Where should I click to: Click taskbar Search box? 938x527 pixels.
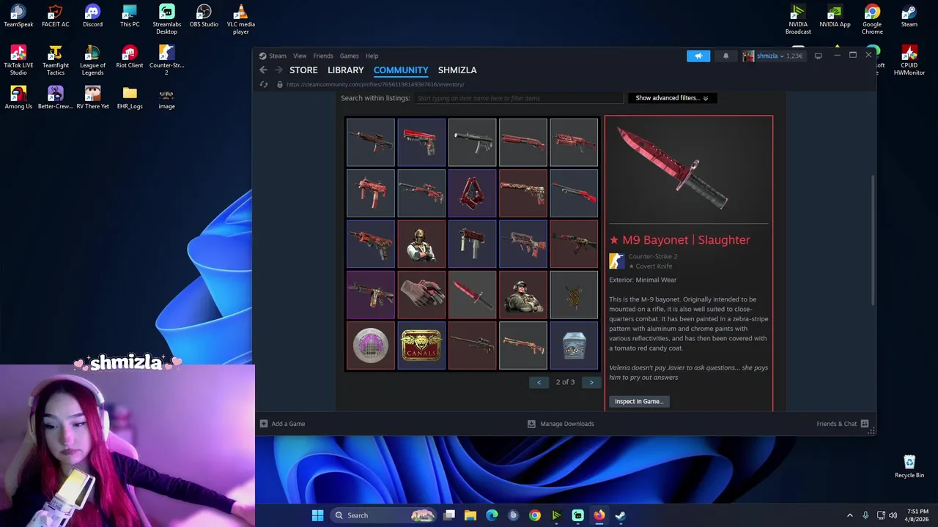coord(383,515)
